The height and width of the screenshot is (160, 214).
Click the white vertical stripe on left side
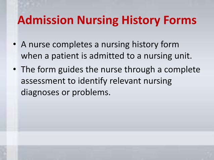(x=12, y=80)
